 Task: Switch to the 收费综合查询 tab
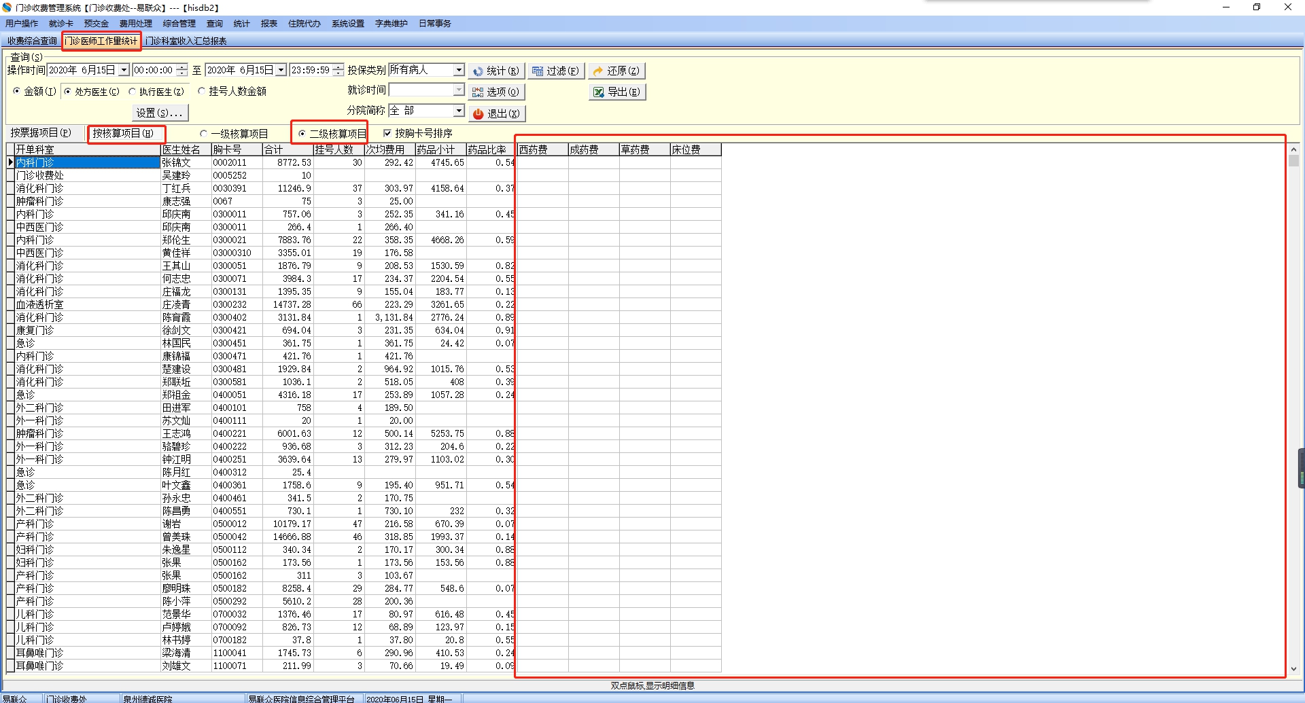click(x=32, y=41)
